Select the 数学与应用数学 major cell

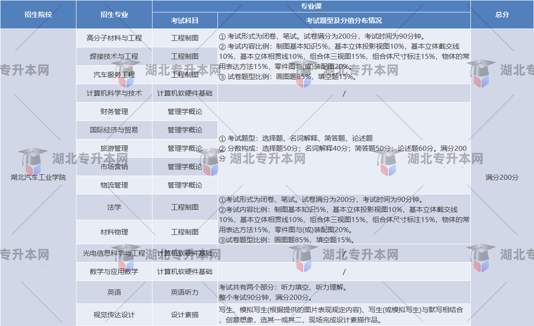pyautogui.click(x=114, y=272)
